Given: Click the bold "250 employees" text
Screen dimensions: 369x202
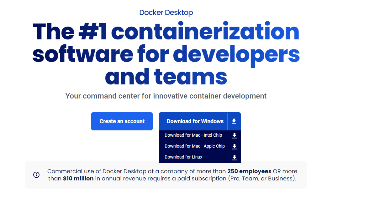Looking at the screenshot, I should [249, 171].
